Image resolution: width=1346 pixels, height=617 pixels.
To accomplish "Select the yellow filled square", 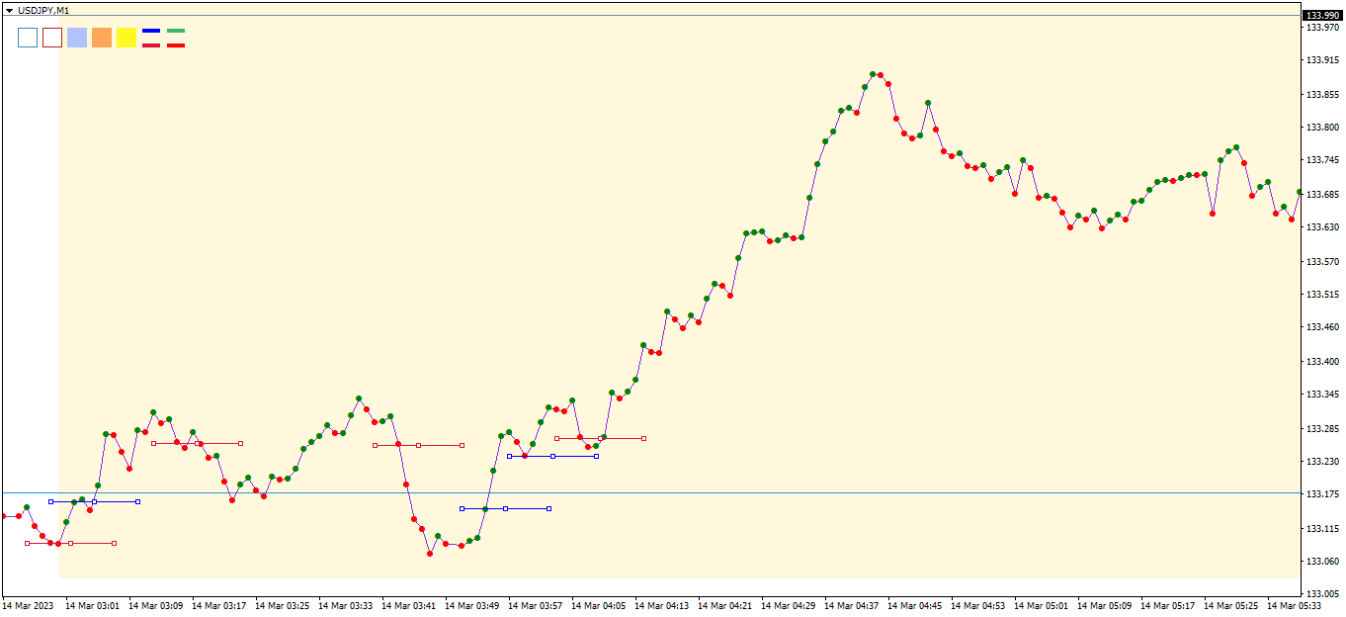I will click(126, 38).
